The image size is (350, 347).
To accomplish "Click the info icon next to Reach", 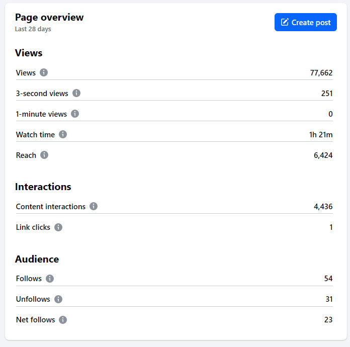I will tap(44, 155).
